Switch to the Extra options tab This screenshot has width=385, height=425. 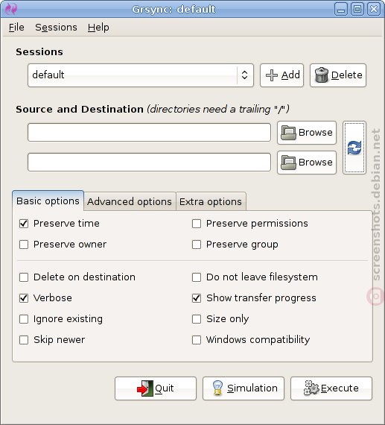pyautogui.click(x=211, y=201)
